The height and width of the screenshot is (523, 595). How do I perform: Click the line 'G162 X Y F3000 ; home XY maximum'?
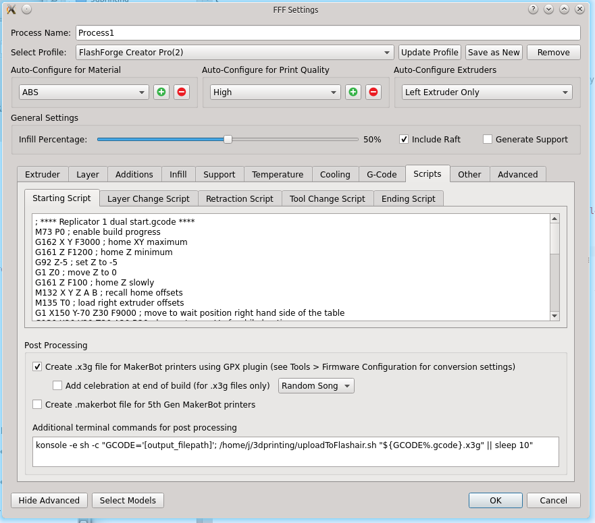[111, 242]
